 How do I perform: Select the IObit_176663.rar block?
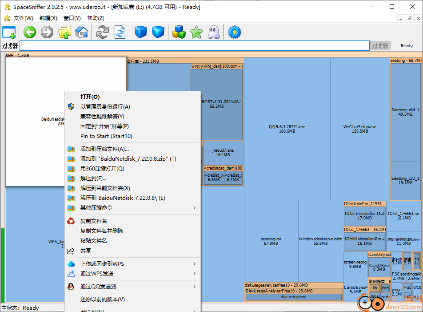403,215
